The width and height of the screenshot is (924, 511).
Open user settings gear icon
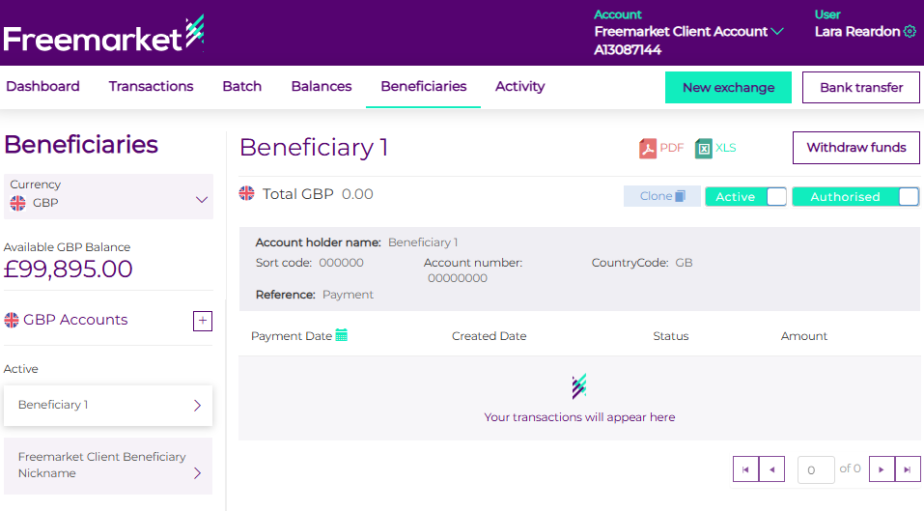pos(910,32)
